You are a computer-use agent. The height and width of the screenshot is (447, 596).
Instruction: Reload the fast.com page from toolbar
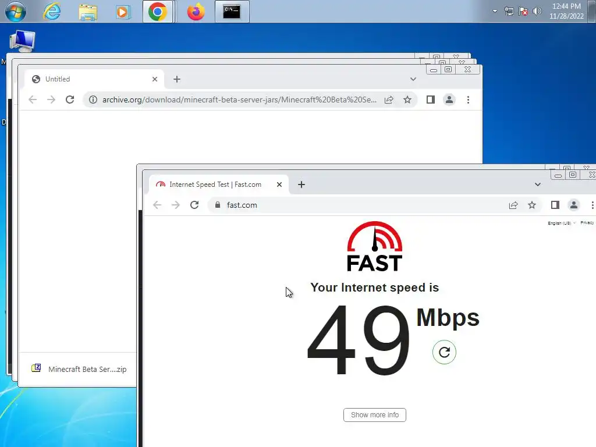click(194, 205)
